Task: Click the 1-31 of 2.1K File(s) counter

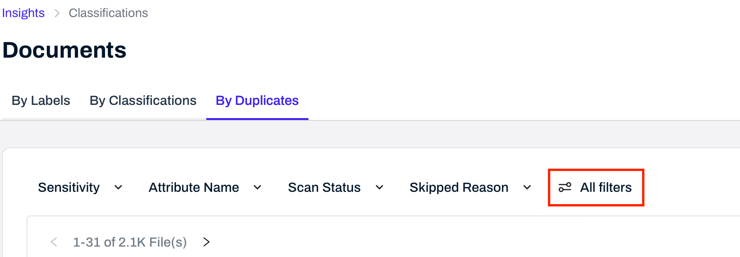Action: tap(130, 242)
